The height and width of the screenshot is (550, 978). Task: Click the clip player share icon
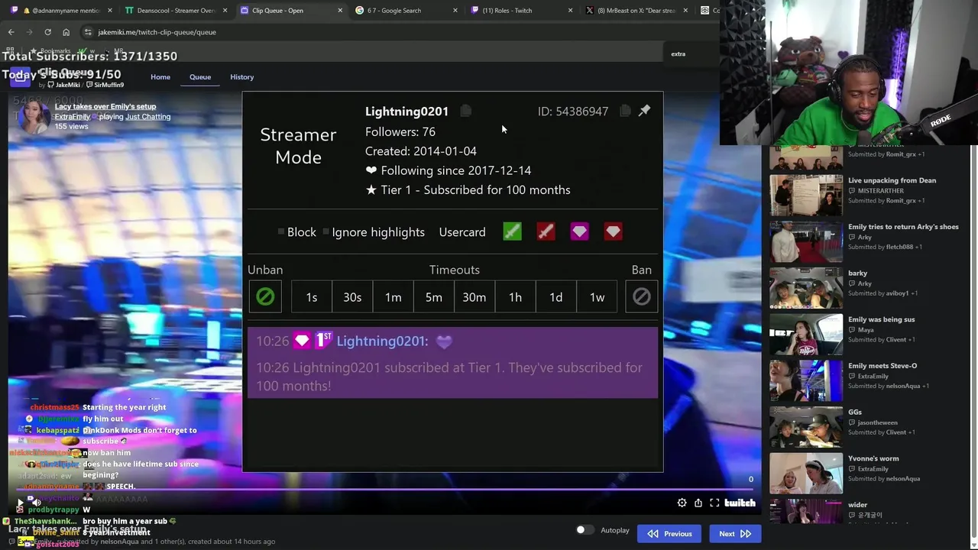[x=698, y=503]
